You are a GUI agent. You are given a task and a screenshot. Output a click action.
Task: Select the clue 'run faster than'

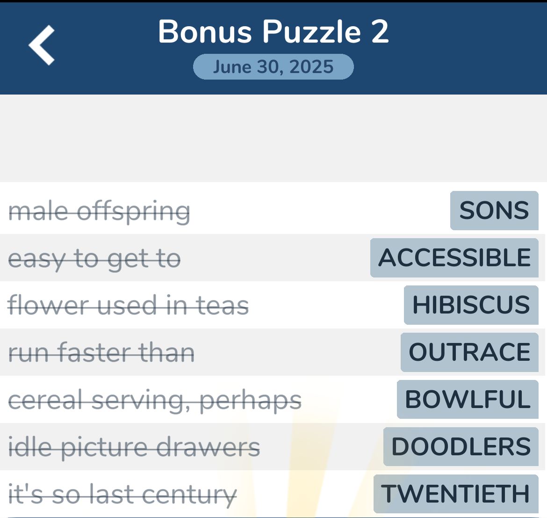click(x=102, y=352)
